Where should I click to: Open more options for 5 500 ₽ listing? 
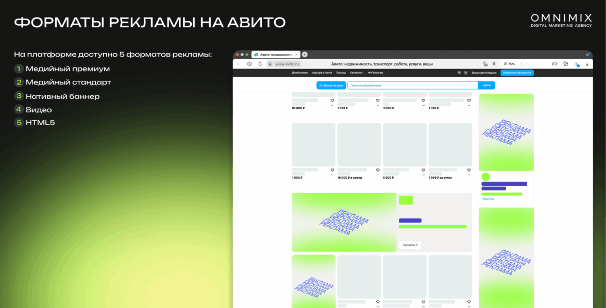click(423, 175)
